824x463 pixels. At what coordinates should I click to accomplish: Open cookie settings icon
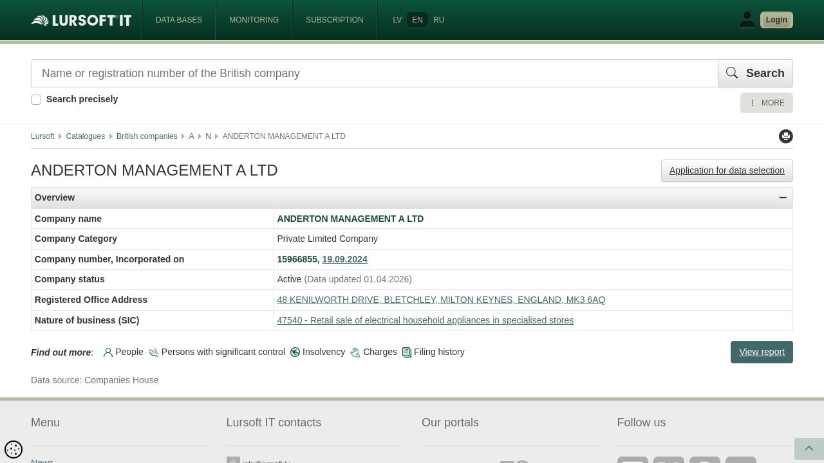(14, 449)
